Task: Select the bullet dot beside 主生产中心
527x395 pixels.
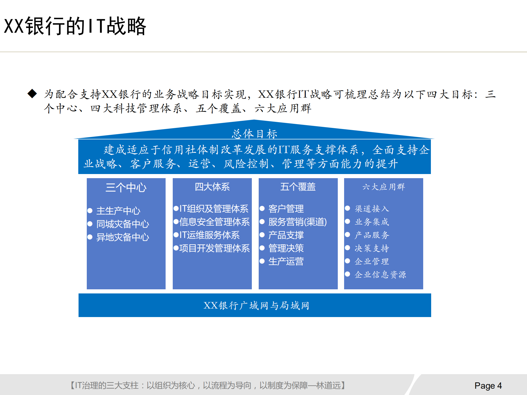Action: click(x=90, y=211)
